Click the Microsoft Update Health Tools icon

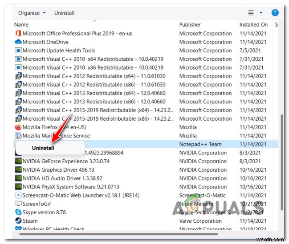pos(18,50)
